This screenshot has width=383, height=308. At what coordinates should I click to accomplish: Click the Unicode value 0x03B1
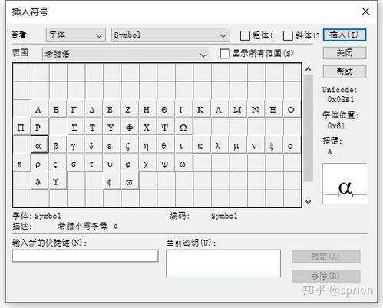click(x=341, y=99)
